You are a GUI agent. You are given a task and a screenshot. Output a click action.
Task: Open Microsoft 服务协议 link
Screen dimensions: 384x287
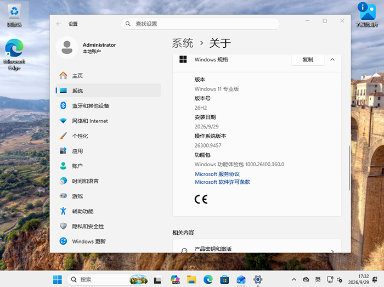pyautogui.click(x=217, y=174)
